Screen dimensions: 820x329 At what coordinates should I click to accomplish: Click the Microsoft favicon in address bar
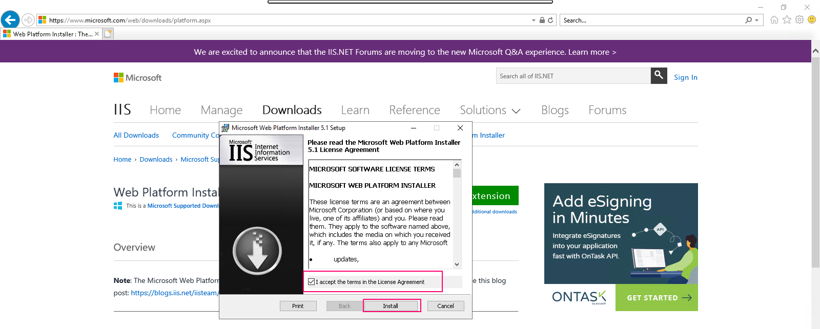42,20
